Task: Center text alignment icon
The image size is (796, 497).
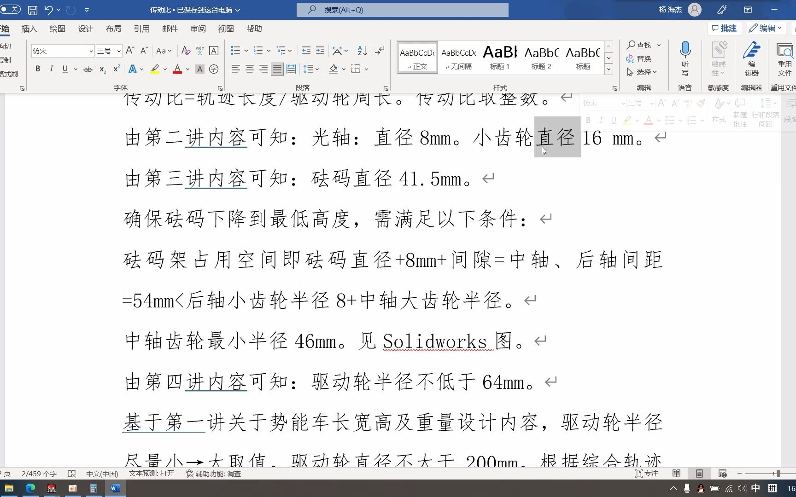Action: pos(249,69)
